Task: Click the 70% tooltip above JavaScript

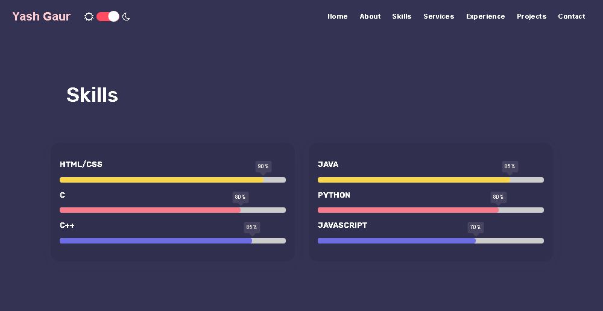Action: pyautogui.click(x=475, y=227)
